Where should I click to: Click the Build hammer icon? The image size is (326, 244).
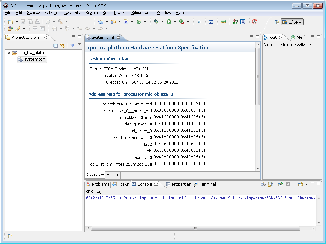click(x=60, y=22)
